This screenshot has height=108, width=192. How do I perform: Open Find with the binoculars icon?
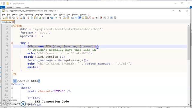point(48,18)
